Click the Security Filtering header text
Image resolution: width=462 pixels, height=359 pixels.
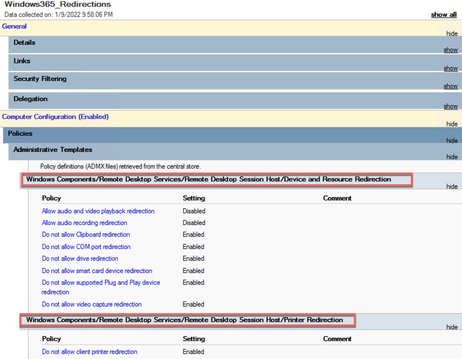(40, 79)
